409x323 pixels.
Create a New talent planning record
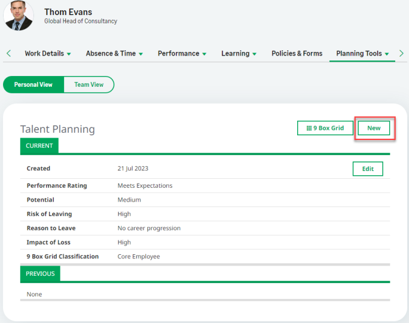(x=374, y=128)
